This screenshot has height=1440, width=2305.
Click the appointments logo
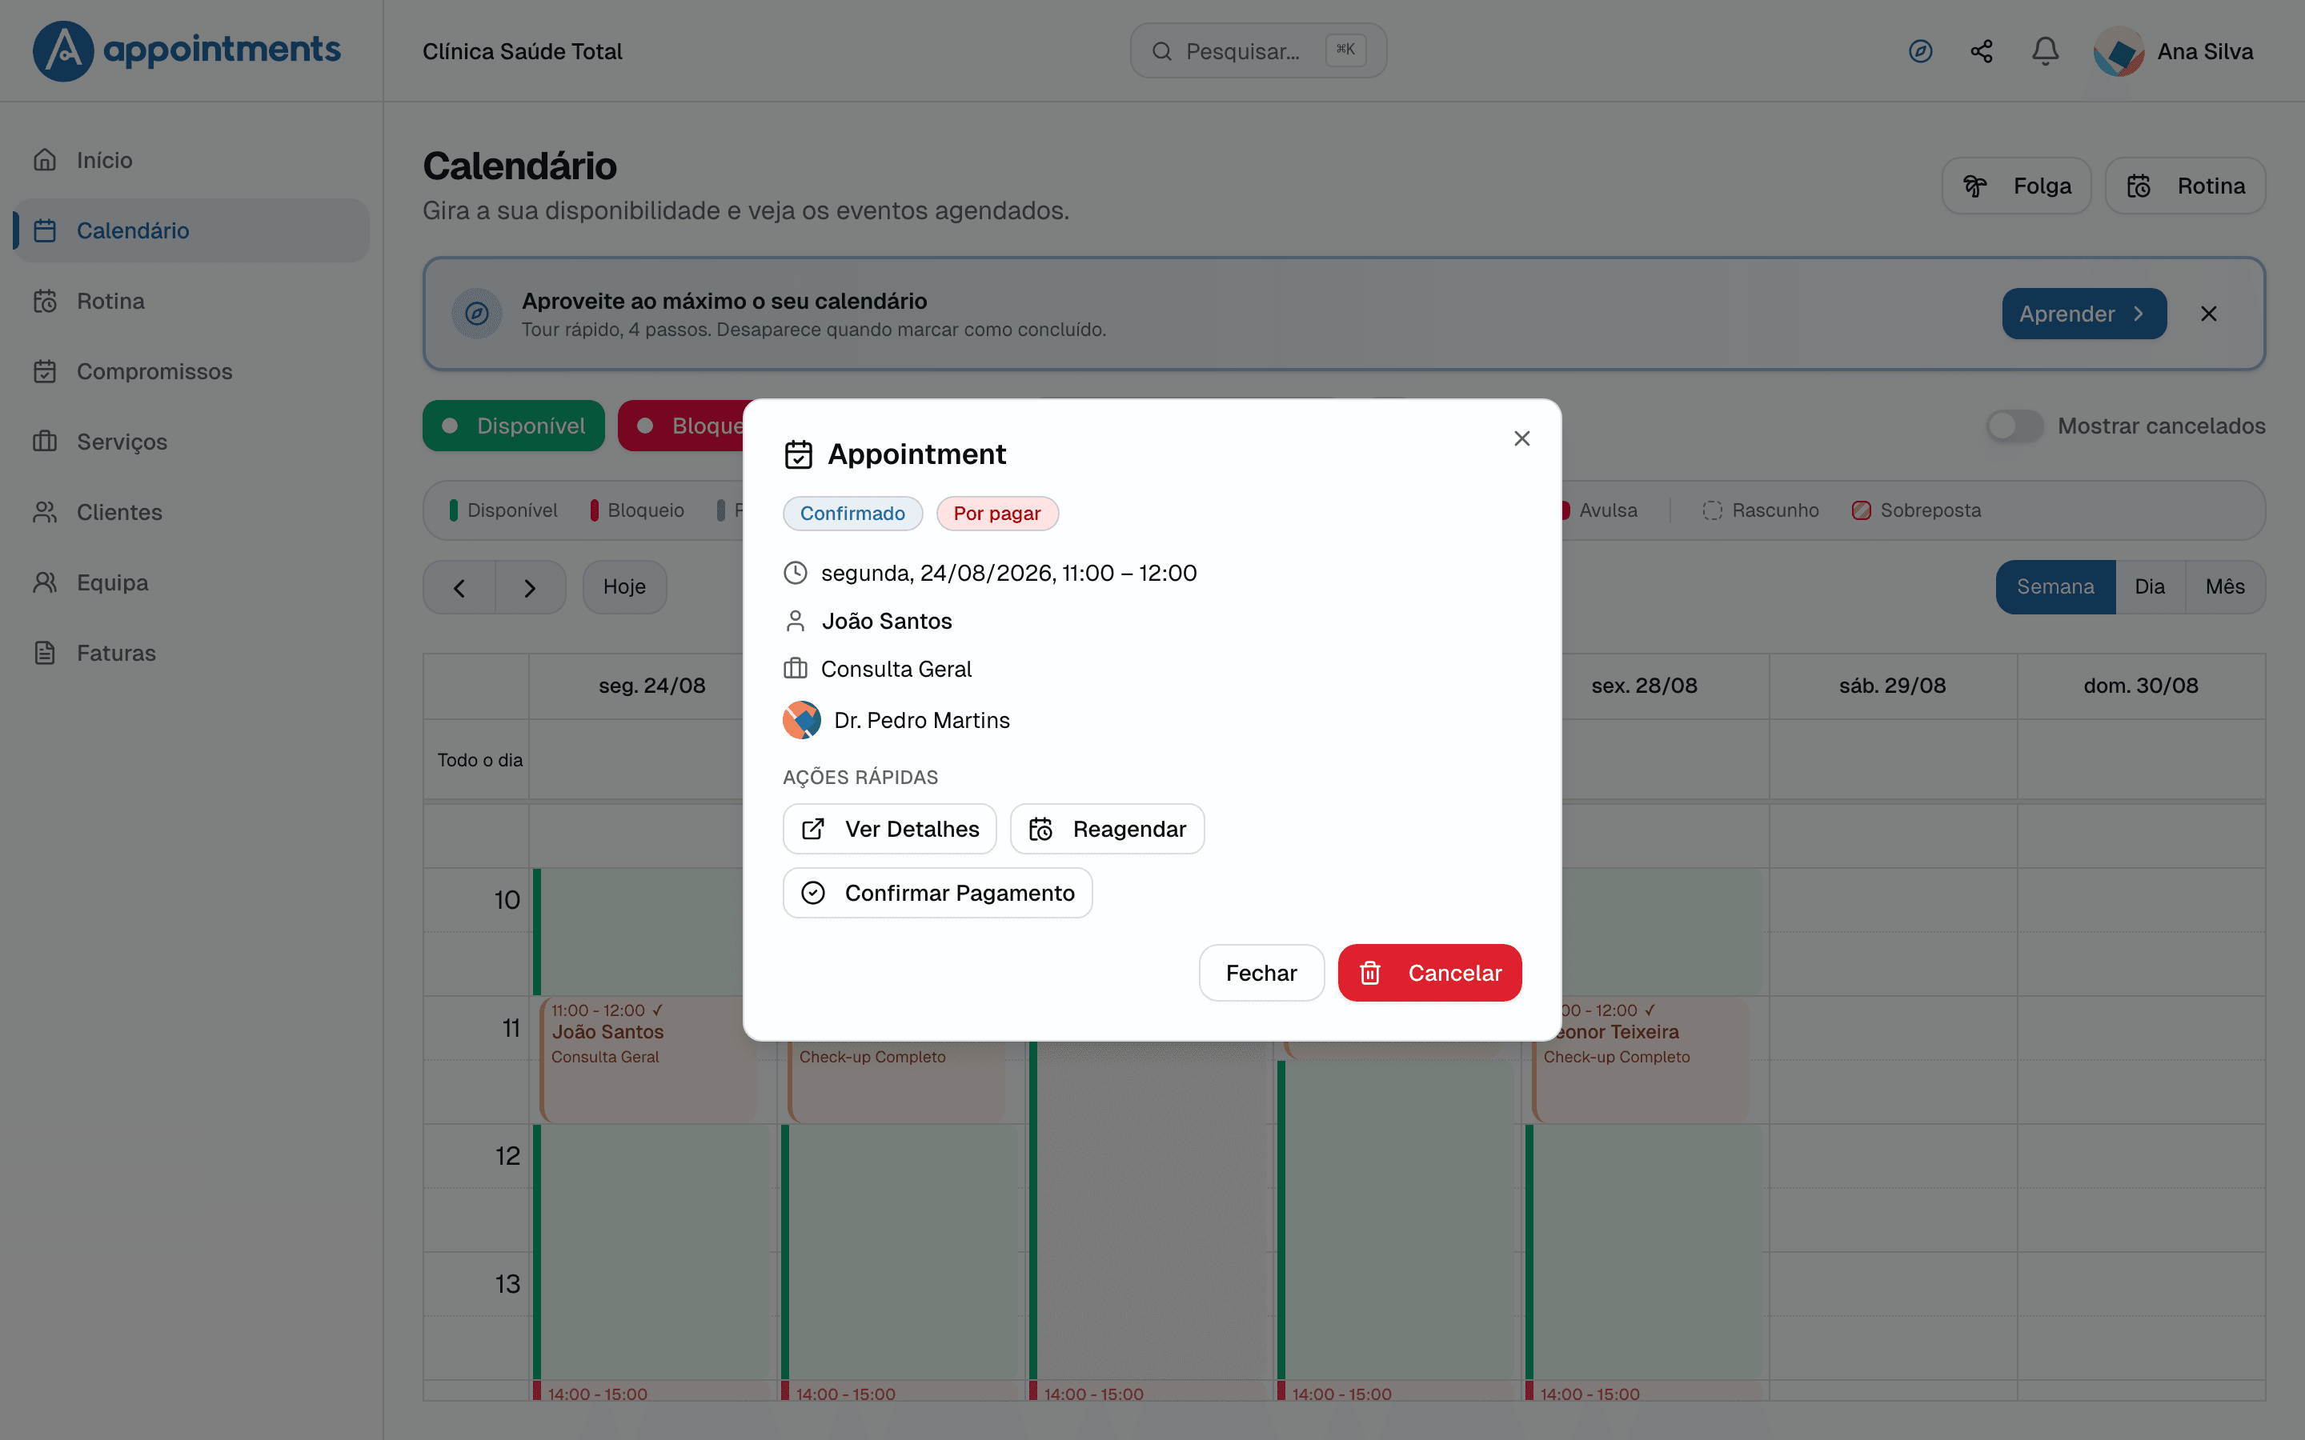[186, 50]
